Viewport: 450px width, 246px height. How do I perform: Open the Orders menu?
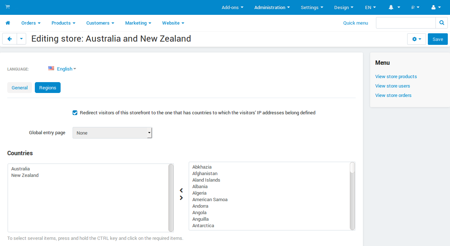(x=31, y=23)
